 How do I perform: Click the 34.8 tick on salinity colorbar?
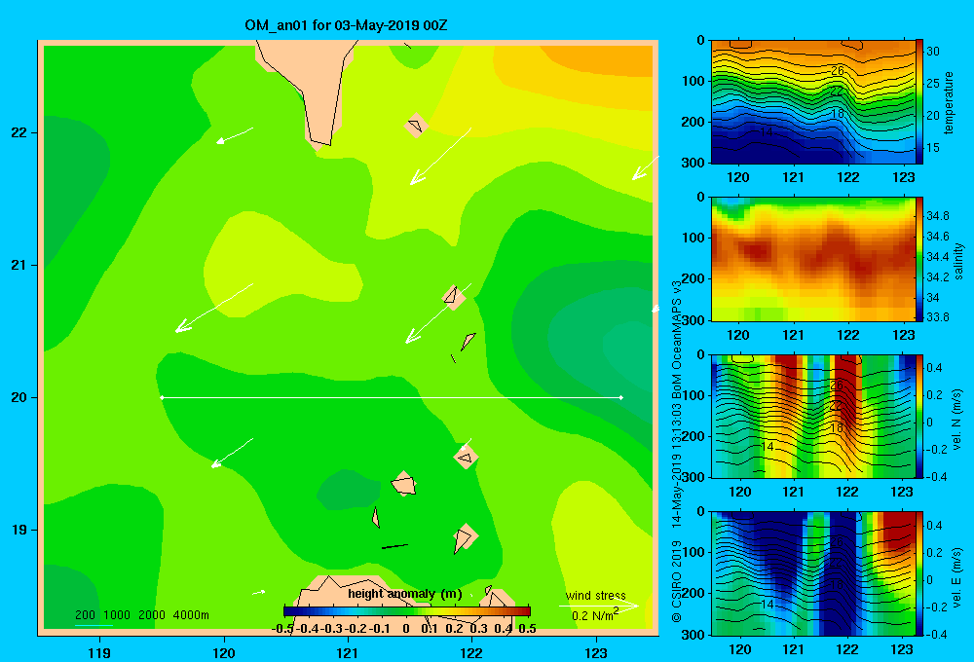click(938, 216)
